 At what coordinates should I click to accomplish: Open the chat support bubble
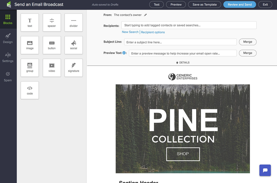265,170
